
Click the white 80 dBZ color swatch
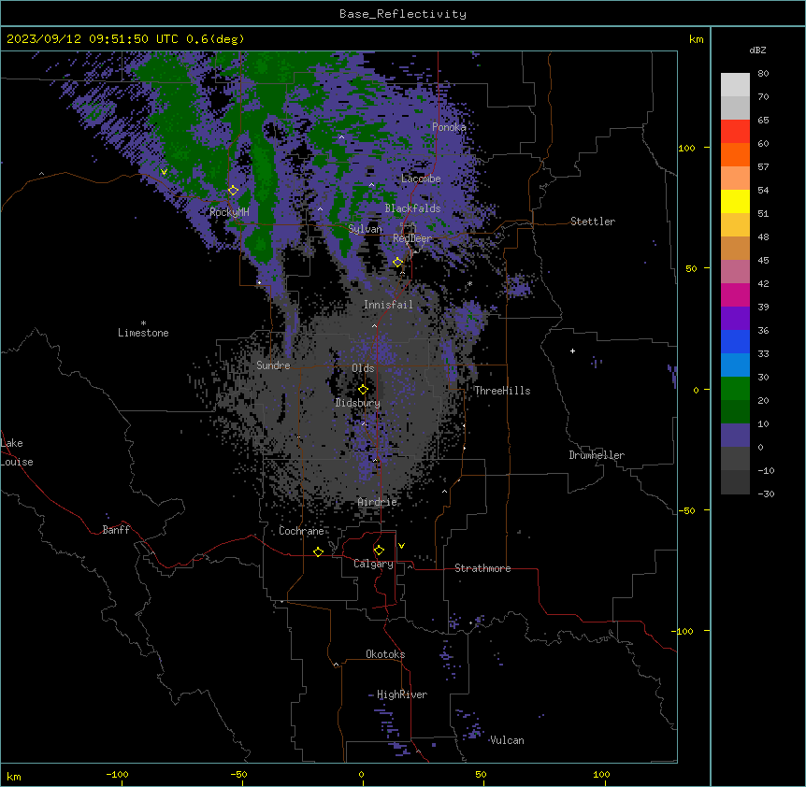click(x=735, y=85)
